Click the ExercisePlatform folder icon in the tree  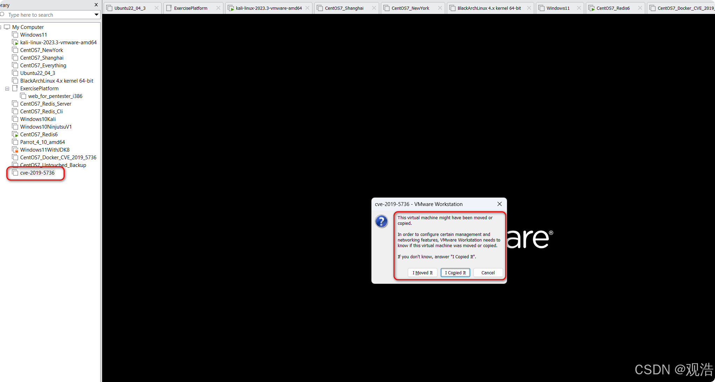tap(15, 88)
